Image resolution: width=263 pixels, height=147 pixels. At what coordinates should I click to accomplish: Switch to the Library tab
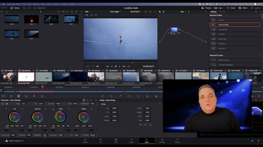[213, 12]
